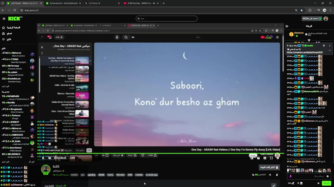334x187 pixels.
Task: Open Maherco channel in followed list
Action: click(18, 54)
